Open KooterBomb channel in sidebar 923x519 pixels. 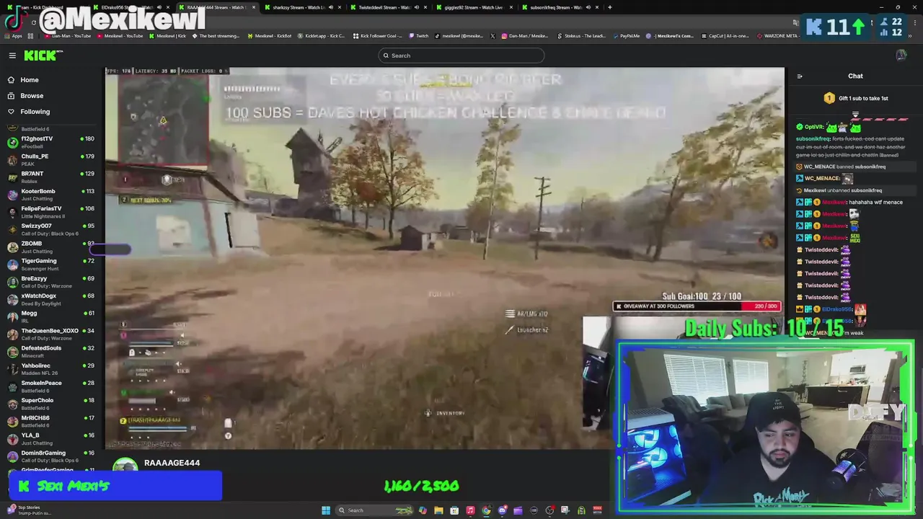pyautogui.click(x=52, y=195)
